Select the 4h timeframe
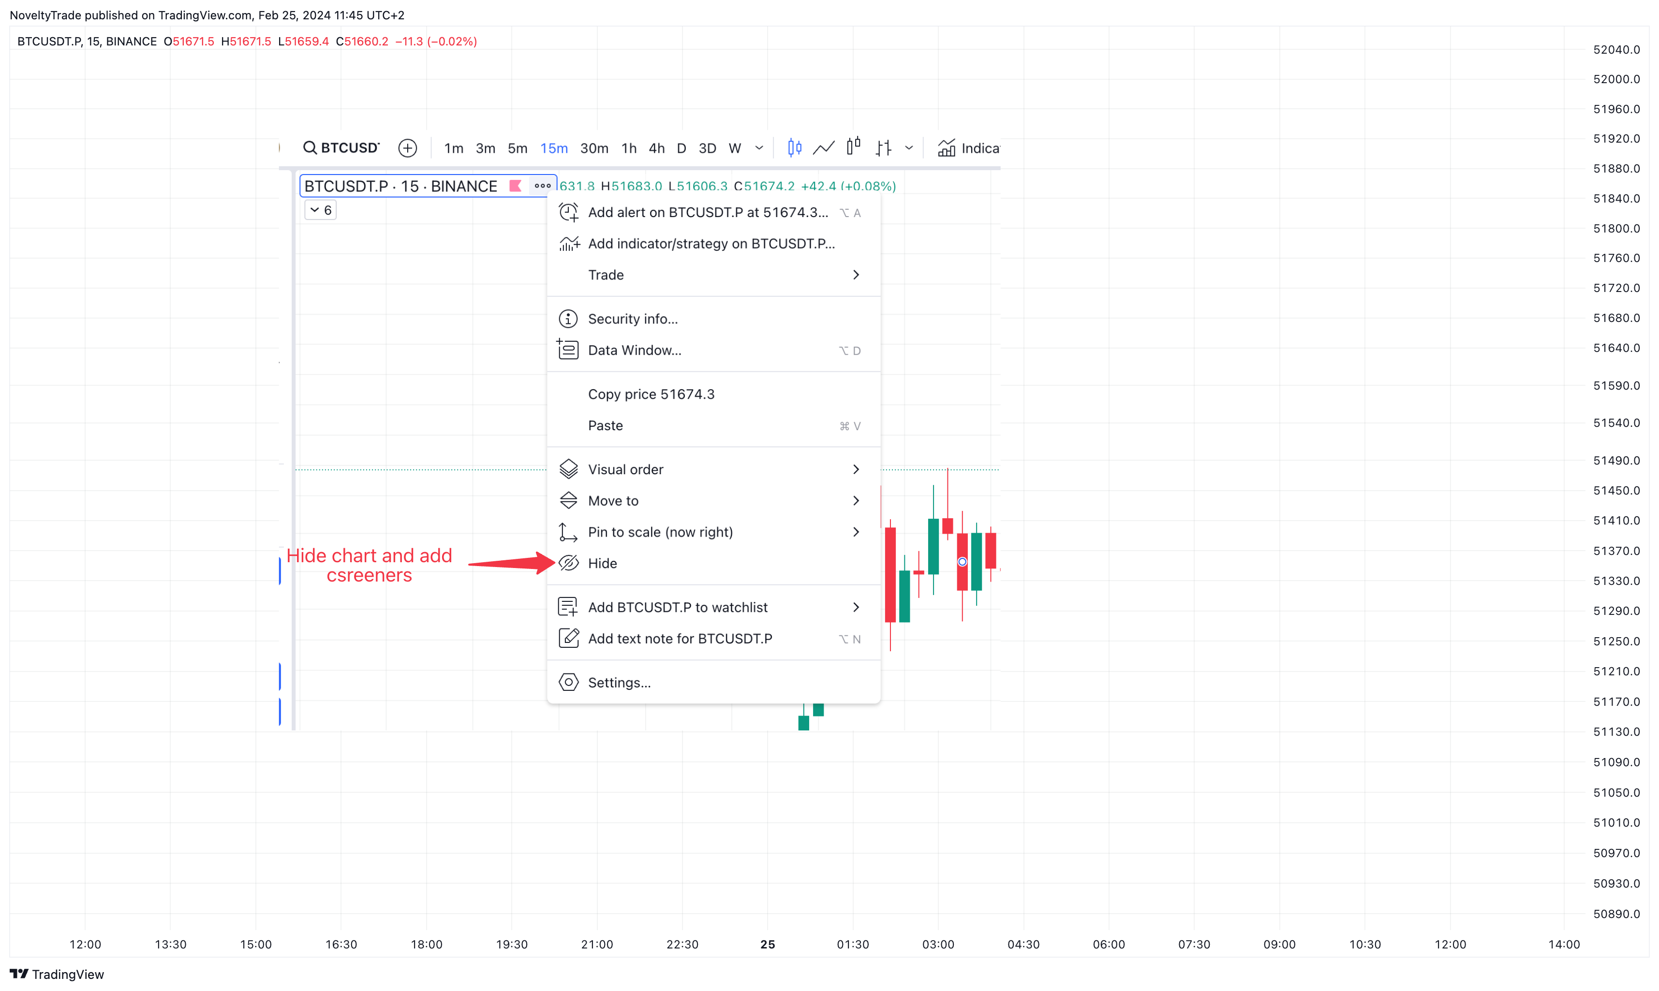The image size is (1659, 991). click(x=657, y=148)
